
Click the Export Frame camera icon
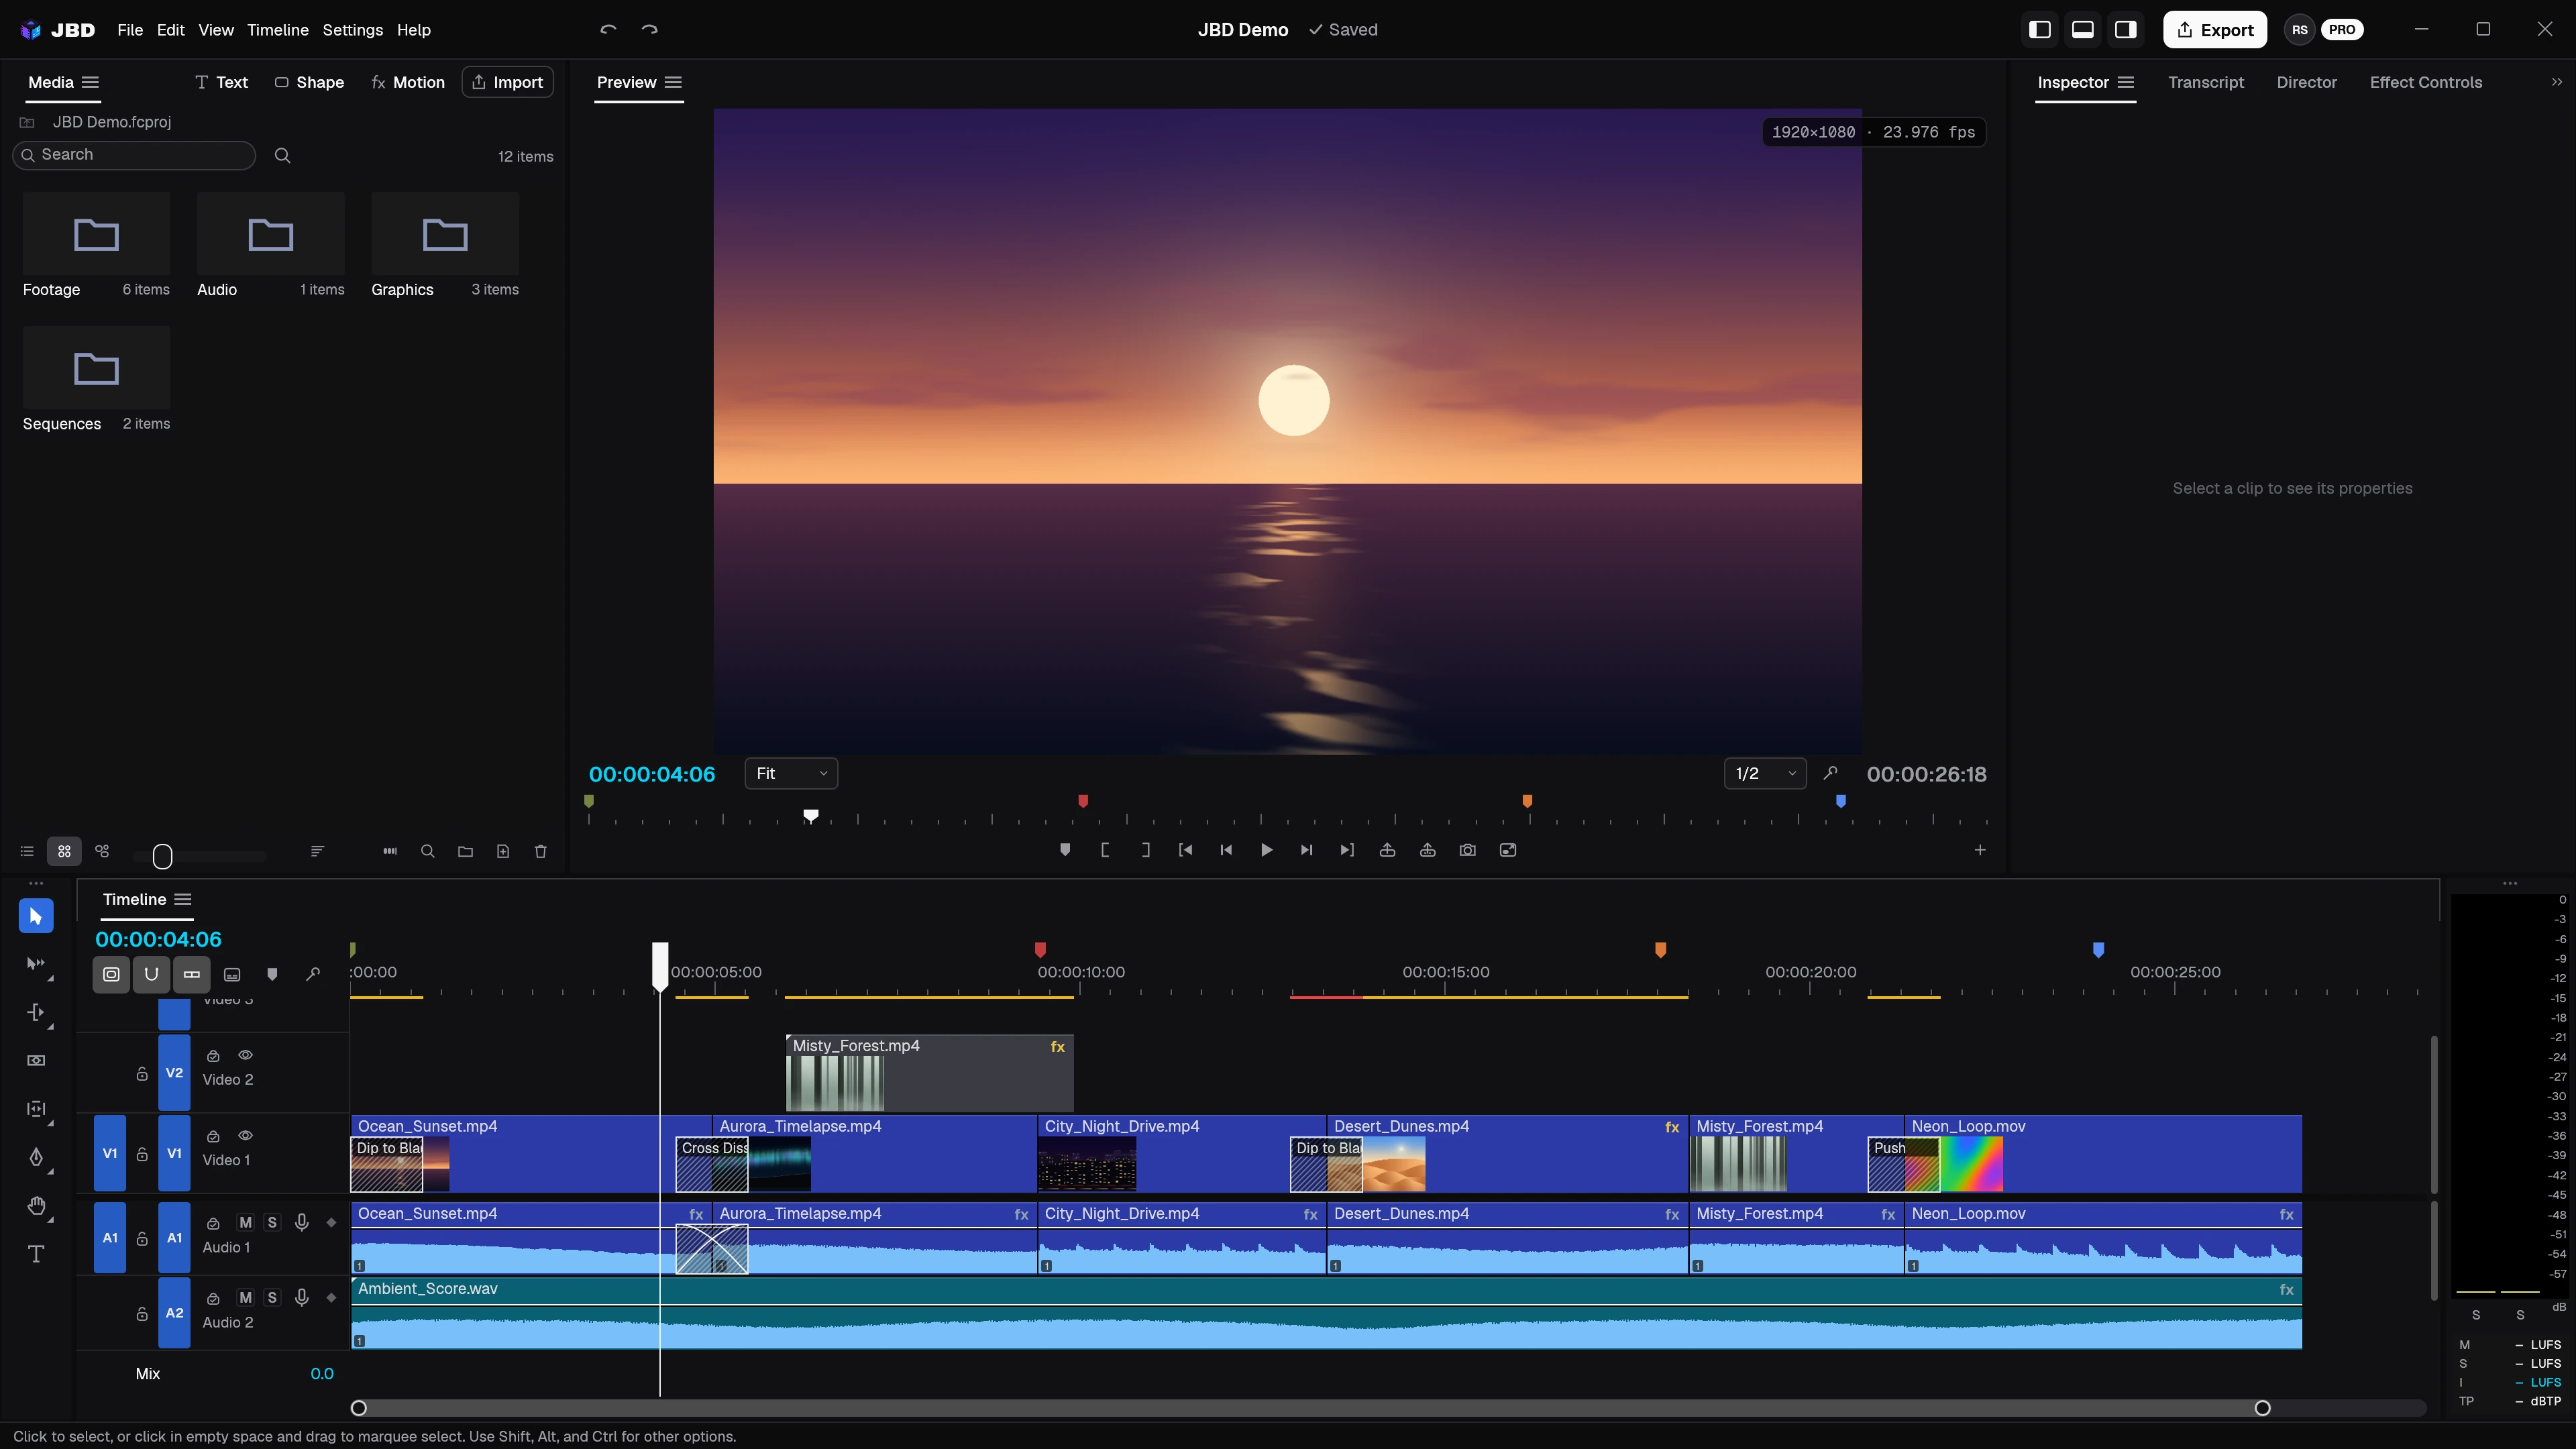[x=1467, y=850]
